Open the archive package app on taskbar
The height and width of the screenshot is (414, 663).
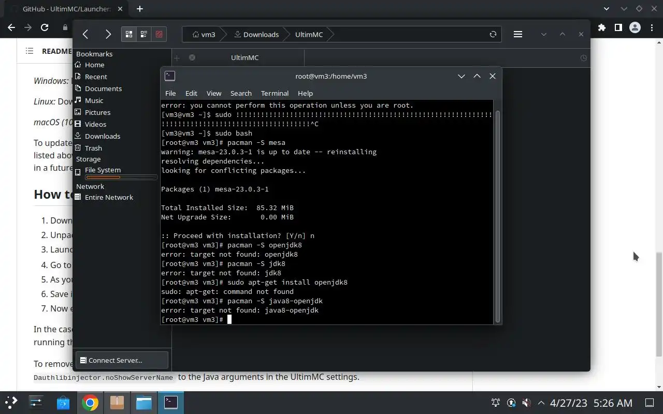117,402
